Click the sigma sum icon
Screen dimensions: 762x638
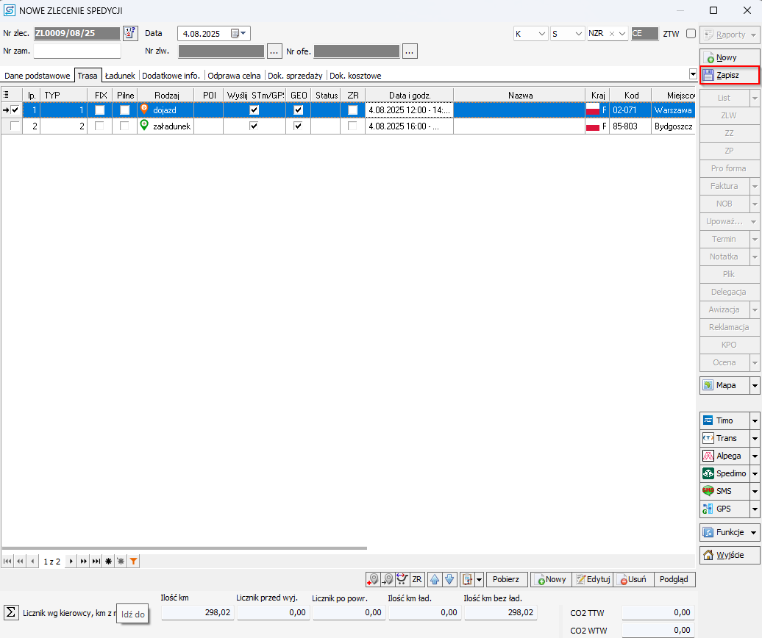[11, 612]
